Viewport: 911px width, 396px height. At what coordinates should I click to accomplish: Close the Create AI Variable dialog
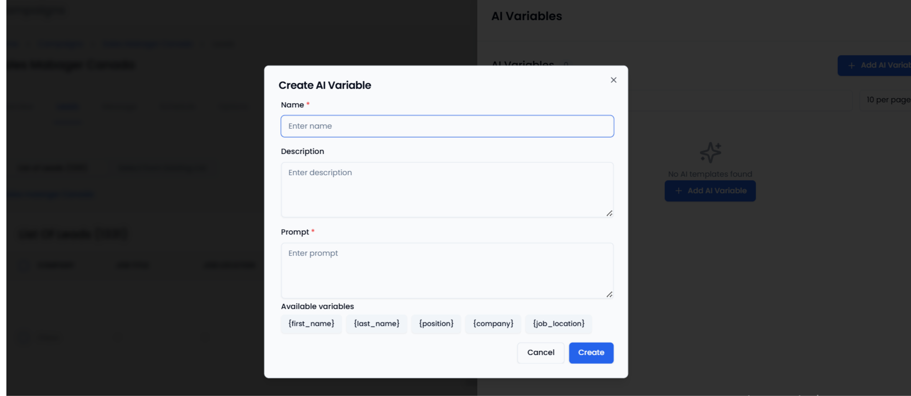[x=613, y=80]
